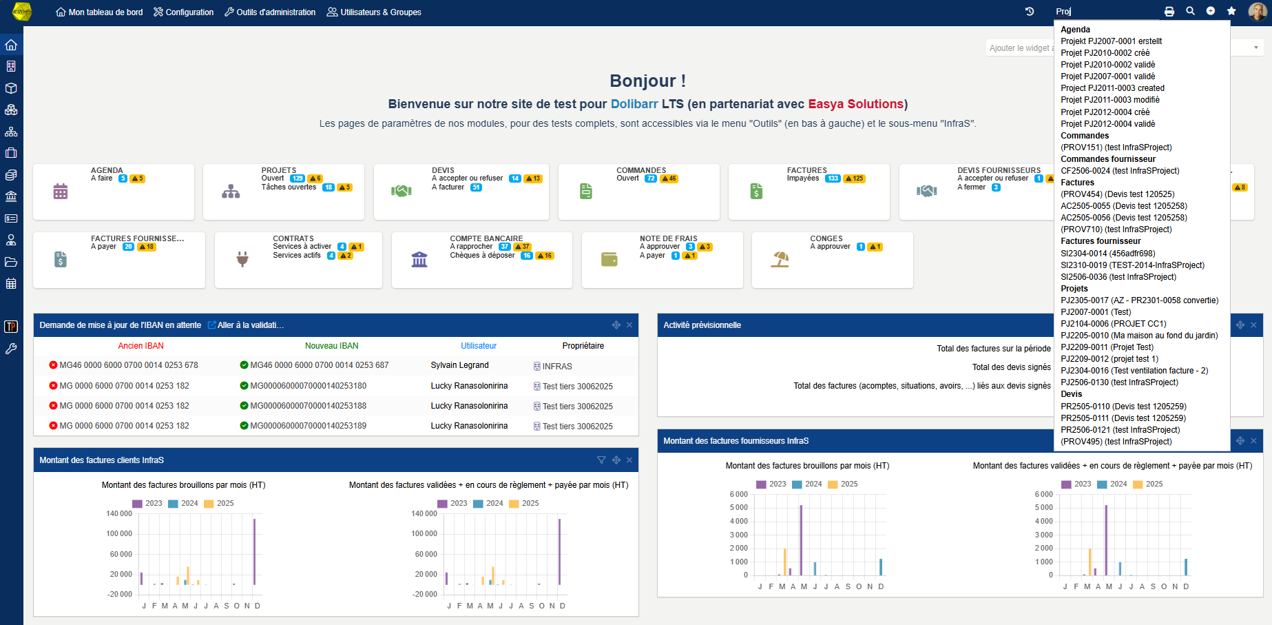Viewport: 1272px width, 625px height.
Task: Open Sylvain Legrand user link
Action: coord(459,365)
